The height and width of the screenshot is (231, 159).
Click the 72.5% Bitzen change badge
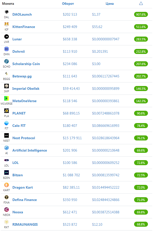coord(141,175)
